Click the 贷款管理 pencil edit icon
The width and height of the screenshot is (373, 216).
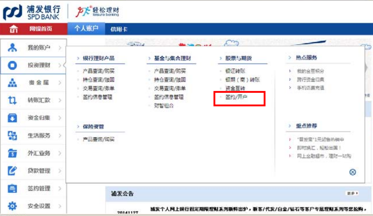coord(13,171)
